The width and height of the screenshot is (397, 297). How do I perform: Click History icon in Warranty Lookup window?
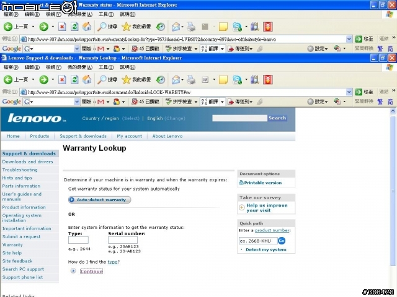[x=160, y=80]
